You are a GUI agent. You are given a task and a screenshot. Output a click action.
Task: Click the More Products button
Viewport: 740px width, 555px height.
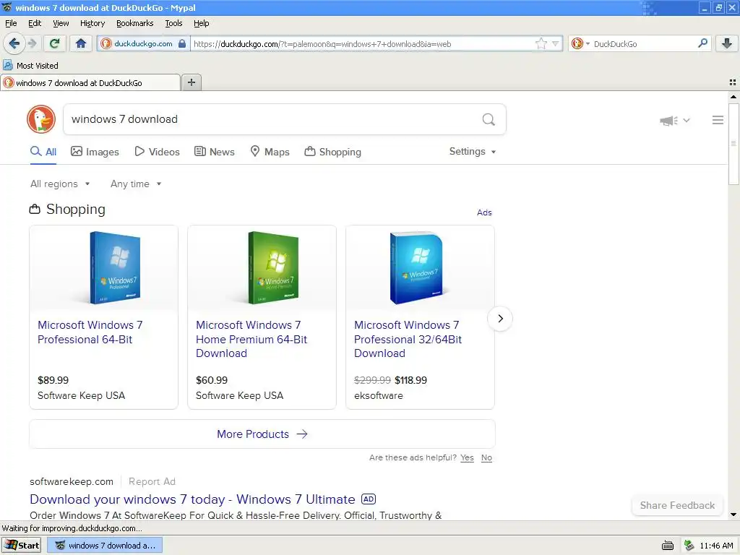[262, 434]
